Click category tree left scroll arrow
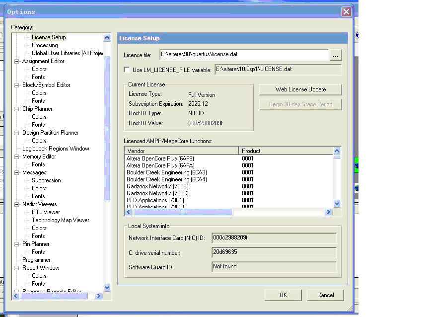 16,296
